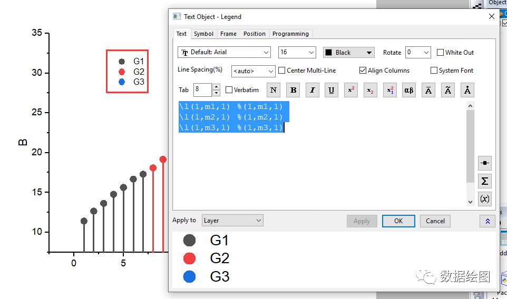
Task: Switch to the Programming tab
Action: pyautogui.click(x=291, y=34)
